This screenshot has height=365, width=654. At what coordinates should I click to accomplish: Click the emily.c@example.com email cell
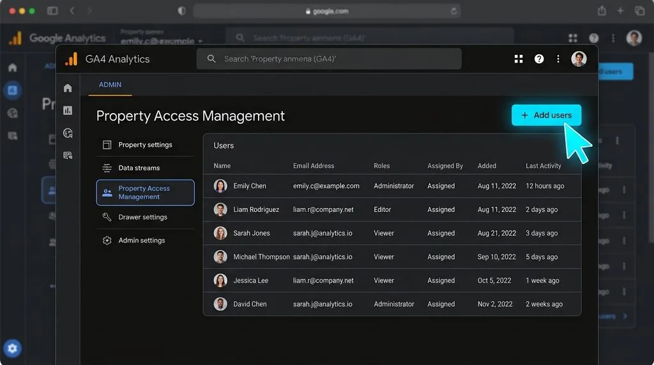(326, 186)
